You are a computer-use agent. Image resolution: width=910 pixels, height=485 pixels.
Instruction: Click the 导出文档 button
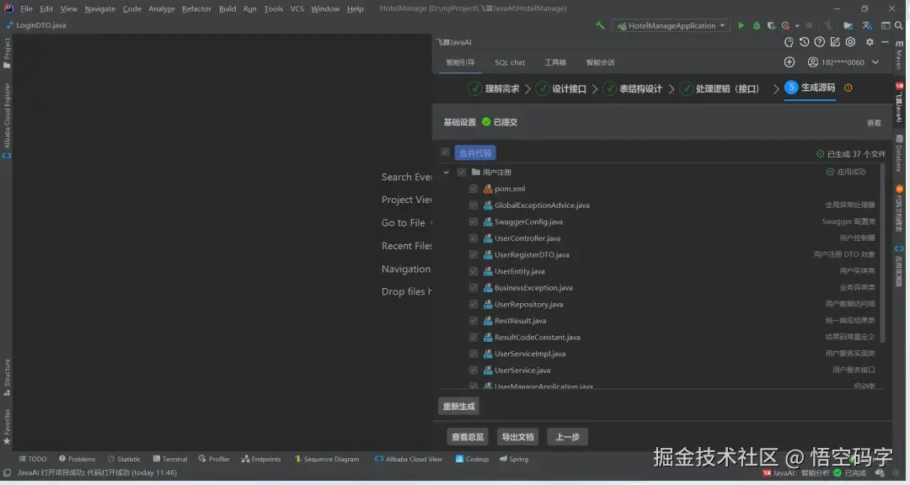517,437
